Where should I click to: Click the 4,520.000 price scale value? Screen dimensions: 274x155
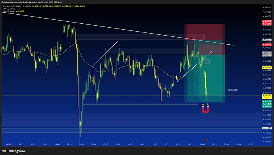(x=267, y=88)
